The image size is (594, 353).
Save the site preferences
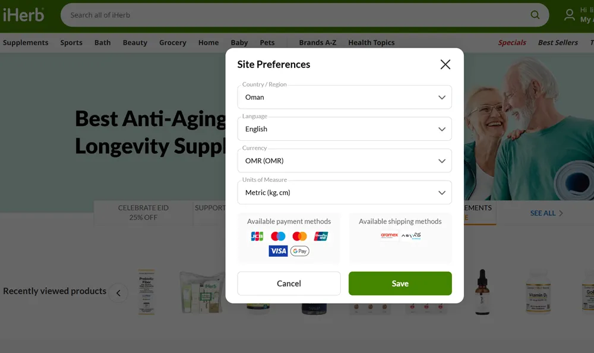click(x=400, y=283)
